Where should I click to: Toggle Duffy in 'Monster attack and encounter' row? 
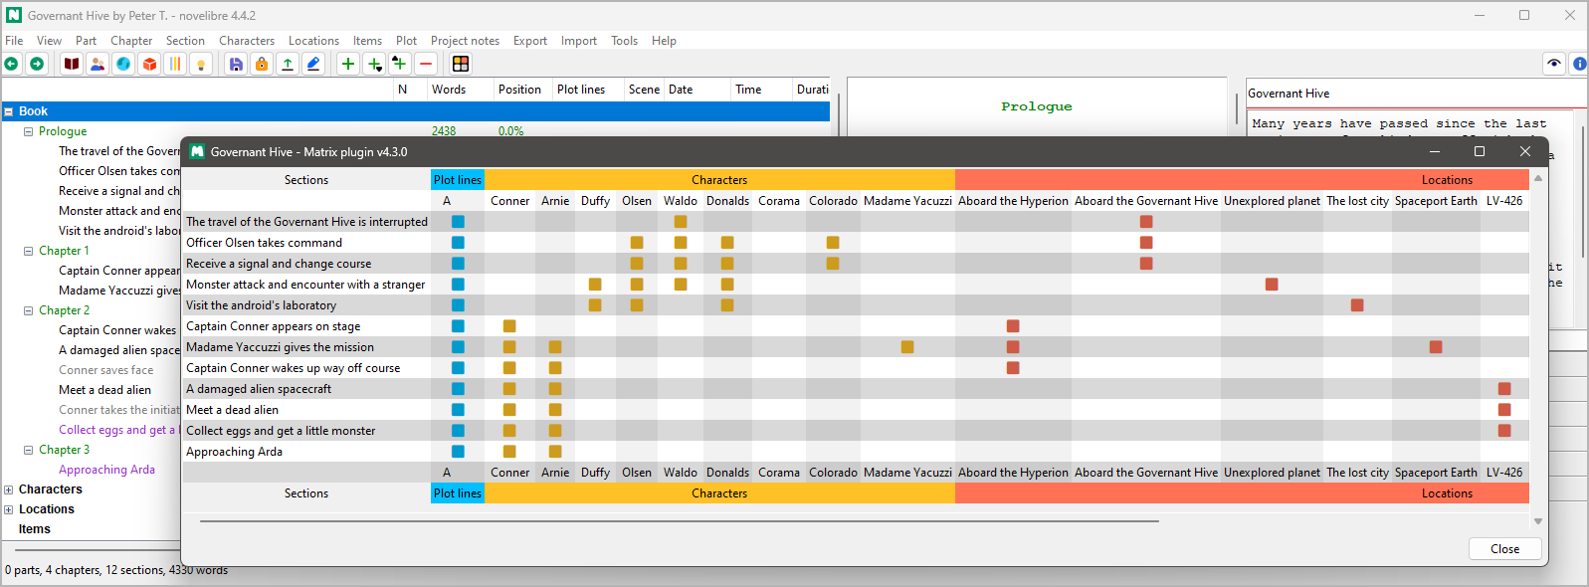tap(595, 285)
